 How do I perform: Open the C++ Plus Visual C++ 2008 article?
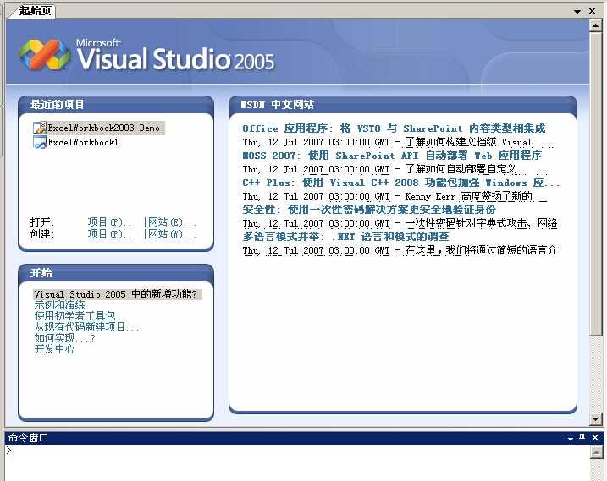pyautogui.click(x=400, y=183)
